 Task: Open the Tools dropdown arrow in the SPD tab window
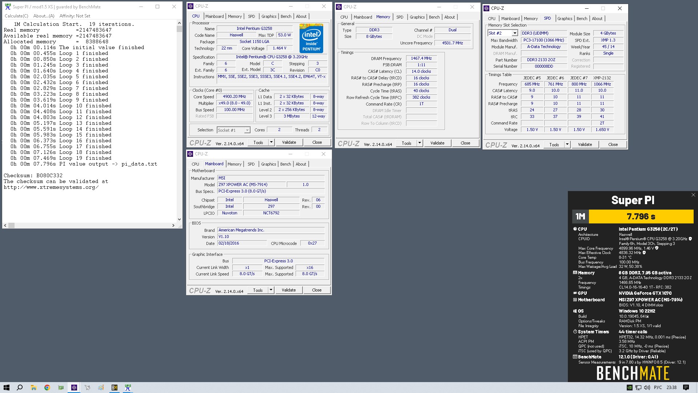[567, 144]
